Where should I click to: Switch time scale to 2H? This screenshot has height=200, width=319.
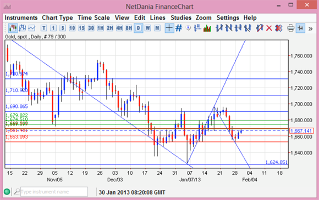pyautogui.click(x=110, y=28)
